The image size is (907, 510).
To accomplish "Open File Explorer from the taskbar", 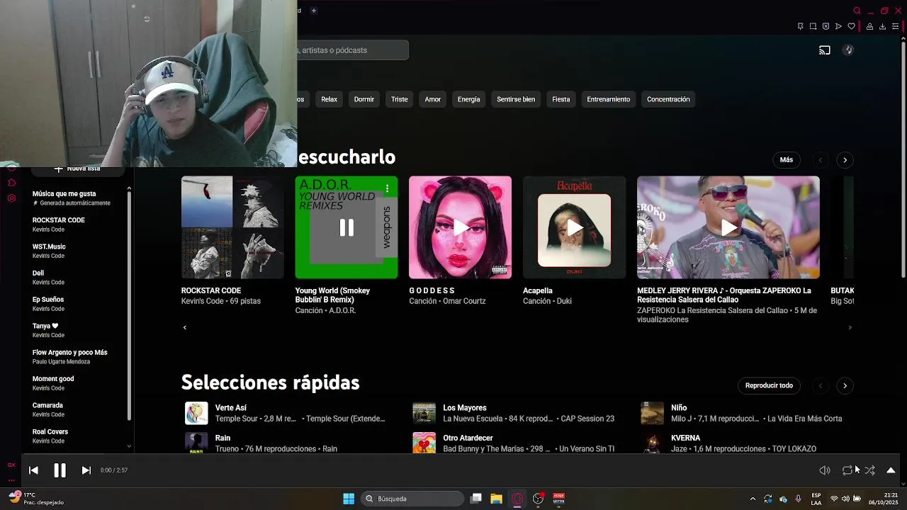I will point(496,499).
